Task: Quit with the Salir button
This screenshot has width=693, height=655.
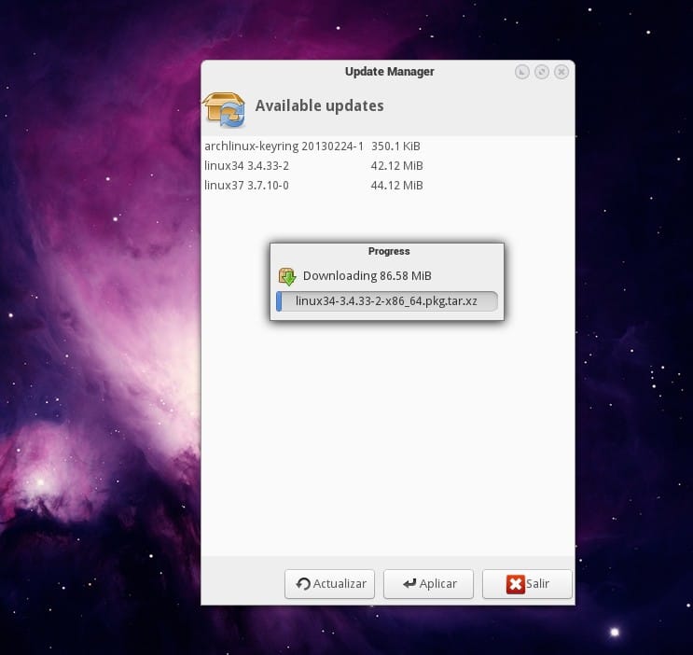Action: coord(527,584)
